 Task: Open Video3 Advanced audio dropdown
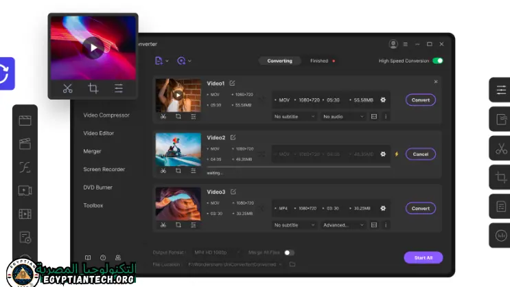343,225
